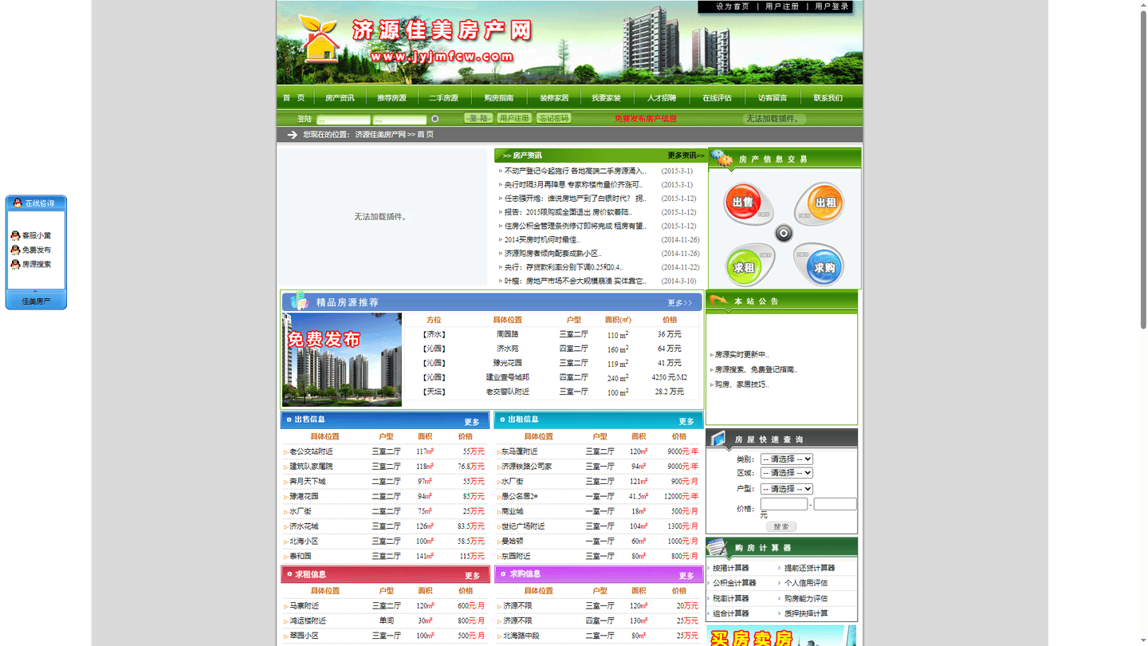1148x646 pixels.
Task: Click the login password input field
Action: (399, 120)
